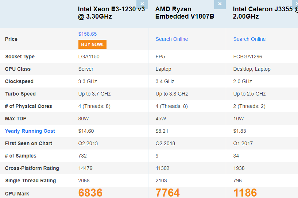Click the Intel Xeon E3-1230 v3 heading
Screen dimensions: 298x198
[111, 13]
